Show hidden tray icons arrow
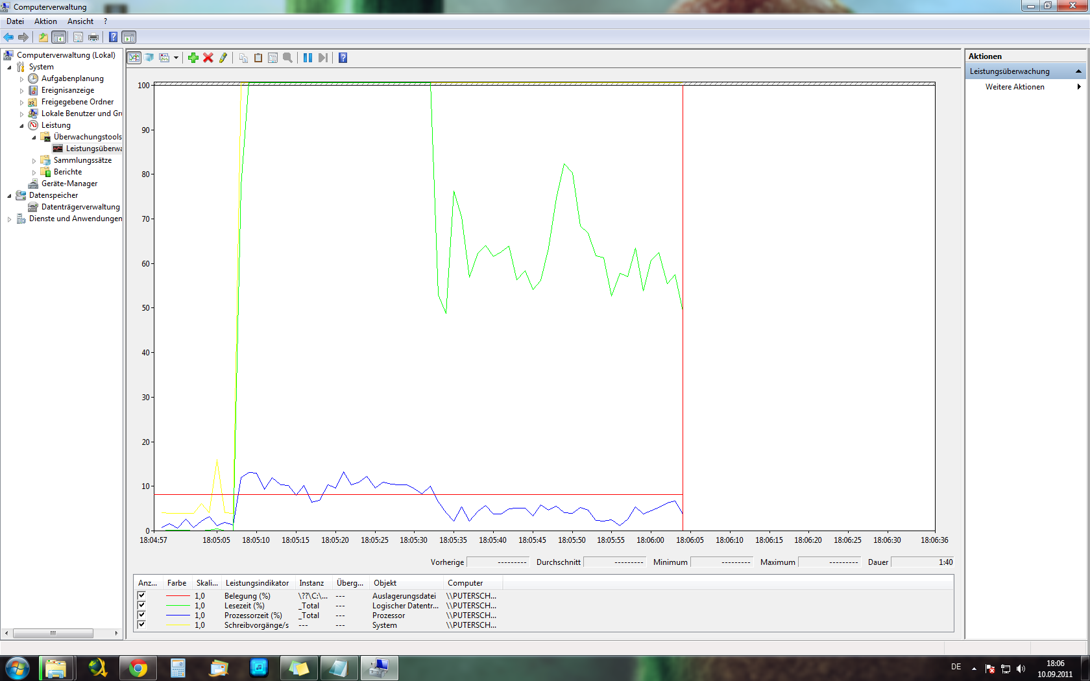Image resolution: width=1090 pixels, height=681 pixels. click(974, 668)
